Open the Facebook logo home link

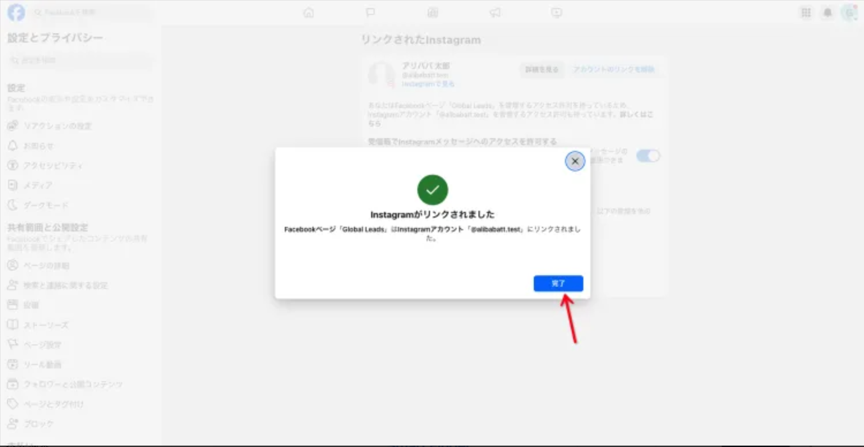(x=16, y=12)
